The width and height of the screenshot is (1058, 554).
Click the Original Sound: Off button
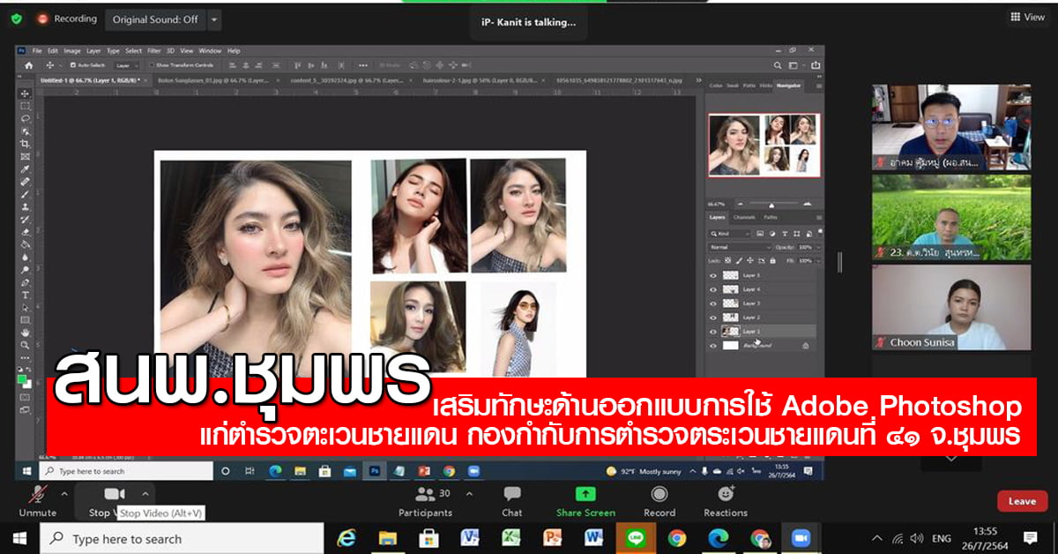click(x=156, y=19)
